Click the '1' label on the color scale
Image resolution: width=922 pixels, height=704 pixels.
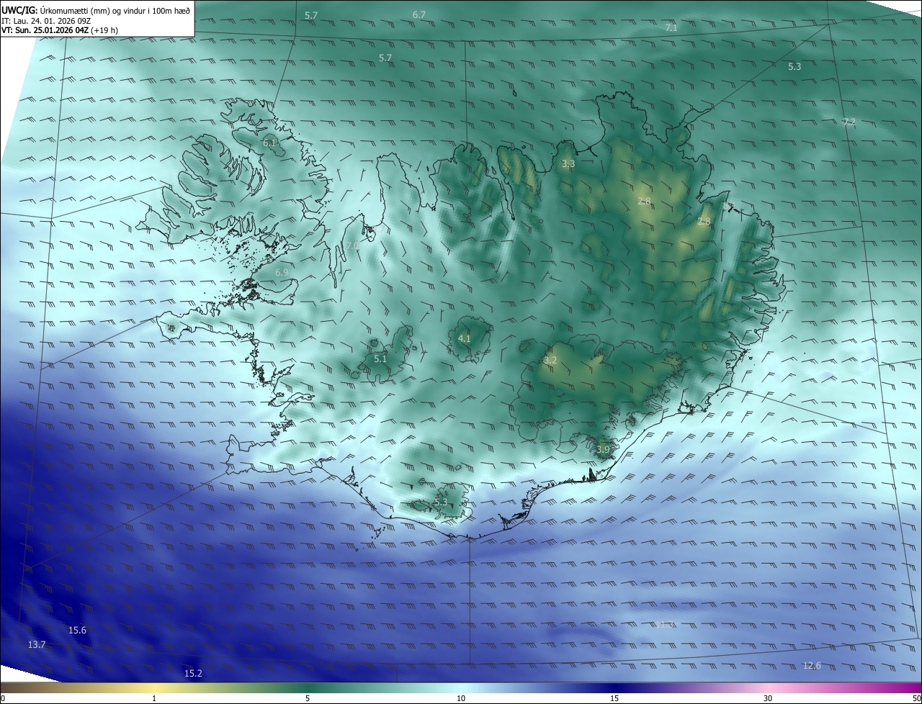(154, 698)
